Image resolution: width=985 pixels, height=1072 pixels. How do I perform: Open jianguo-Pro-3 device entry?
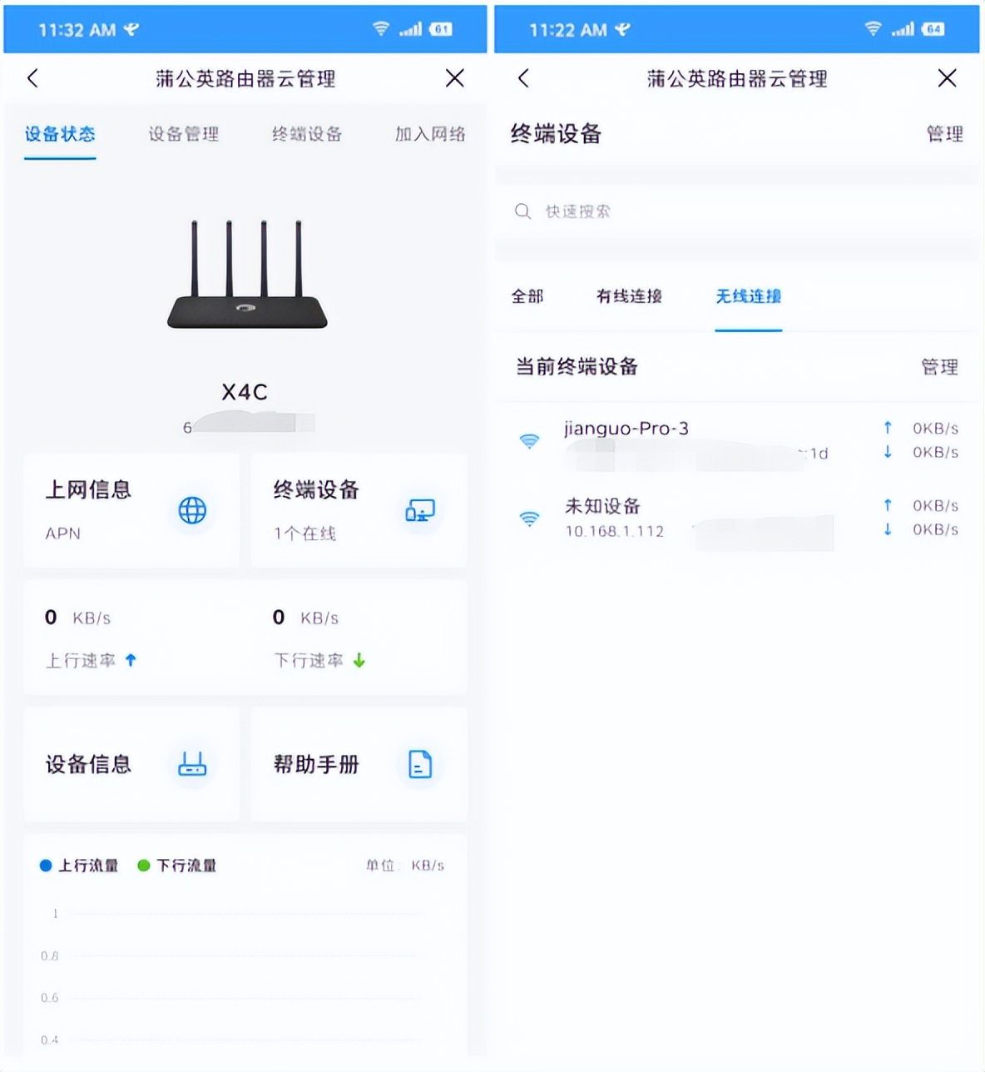pyautogui.click(x=737, y=441)
